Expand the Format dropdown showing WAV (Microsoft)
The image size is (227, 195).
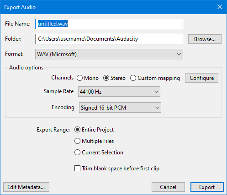pos(109,54)
